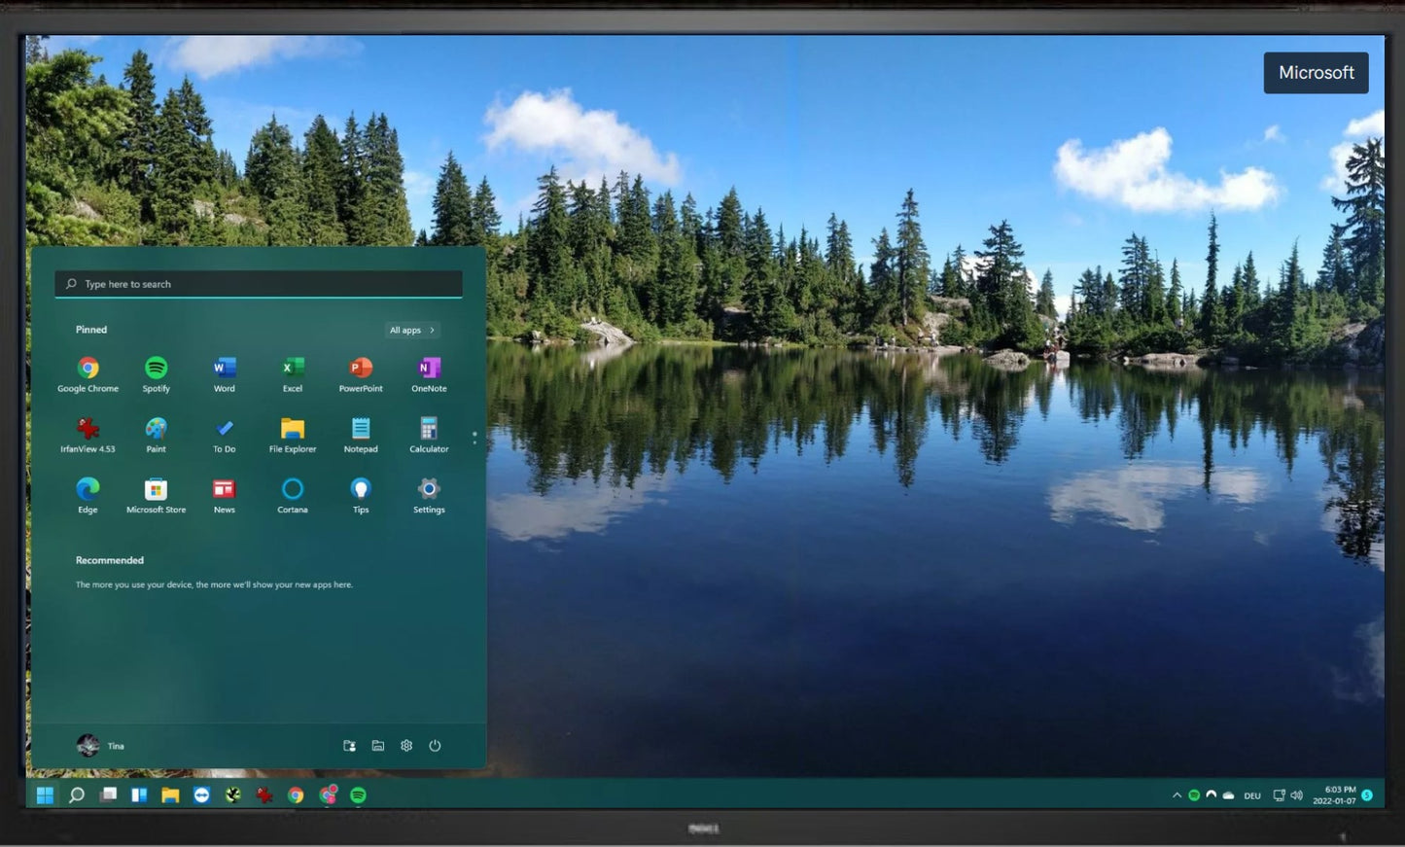Open the pinned Calculator app
Image resolution: width=1405 pixels, height=847 pixels.
pyautogui.click(x=429, y=429)
